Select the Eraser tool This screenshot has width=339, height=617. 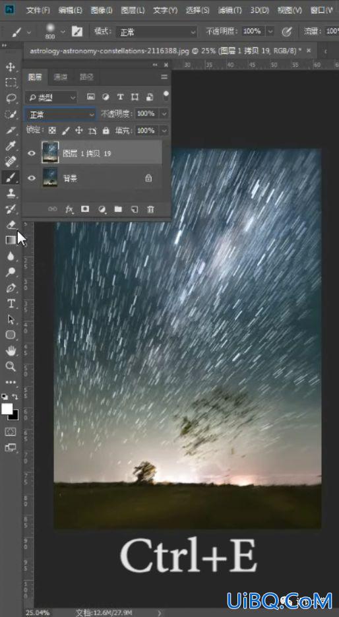(11, 224)
